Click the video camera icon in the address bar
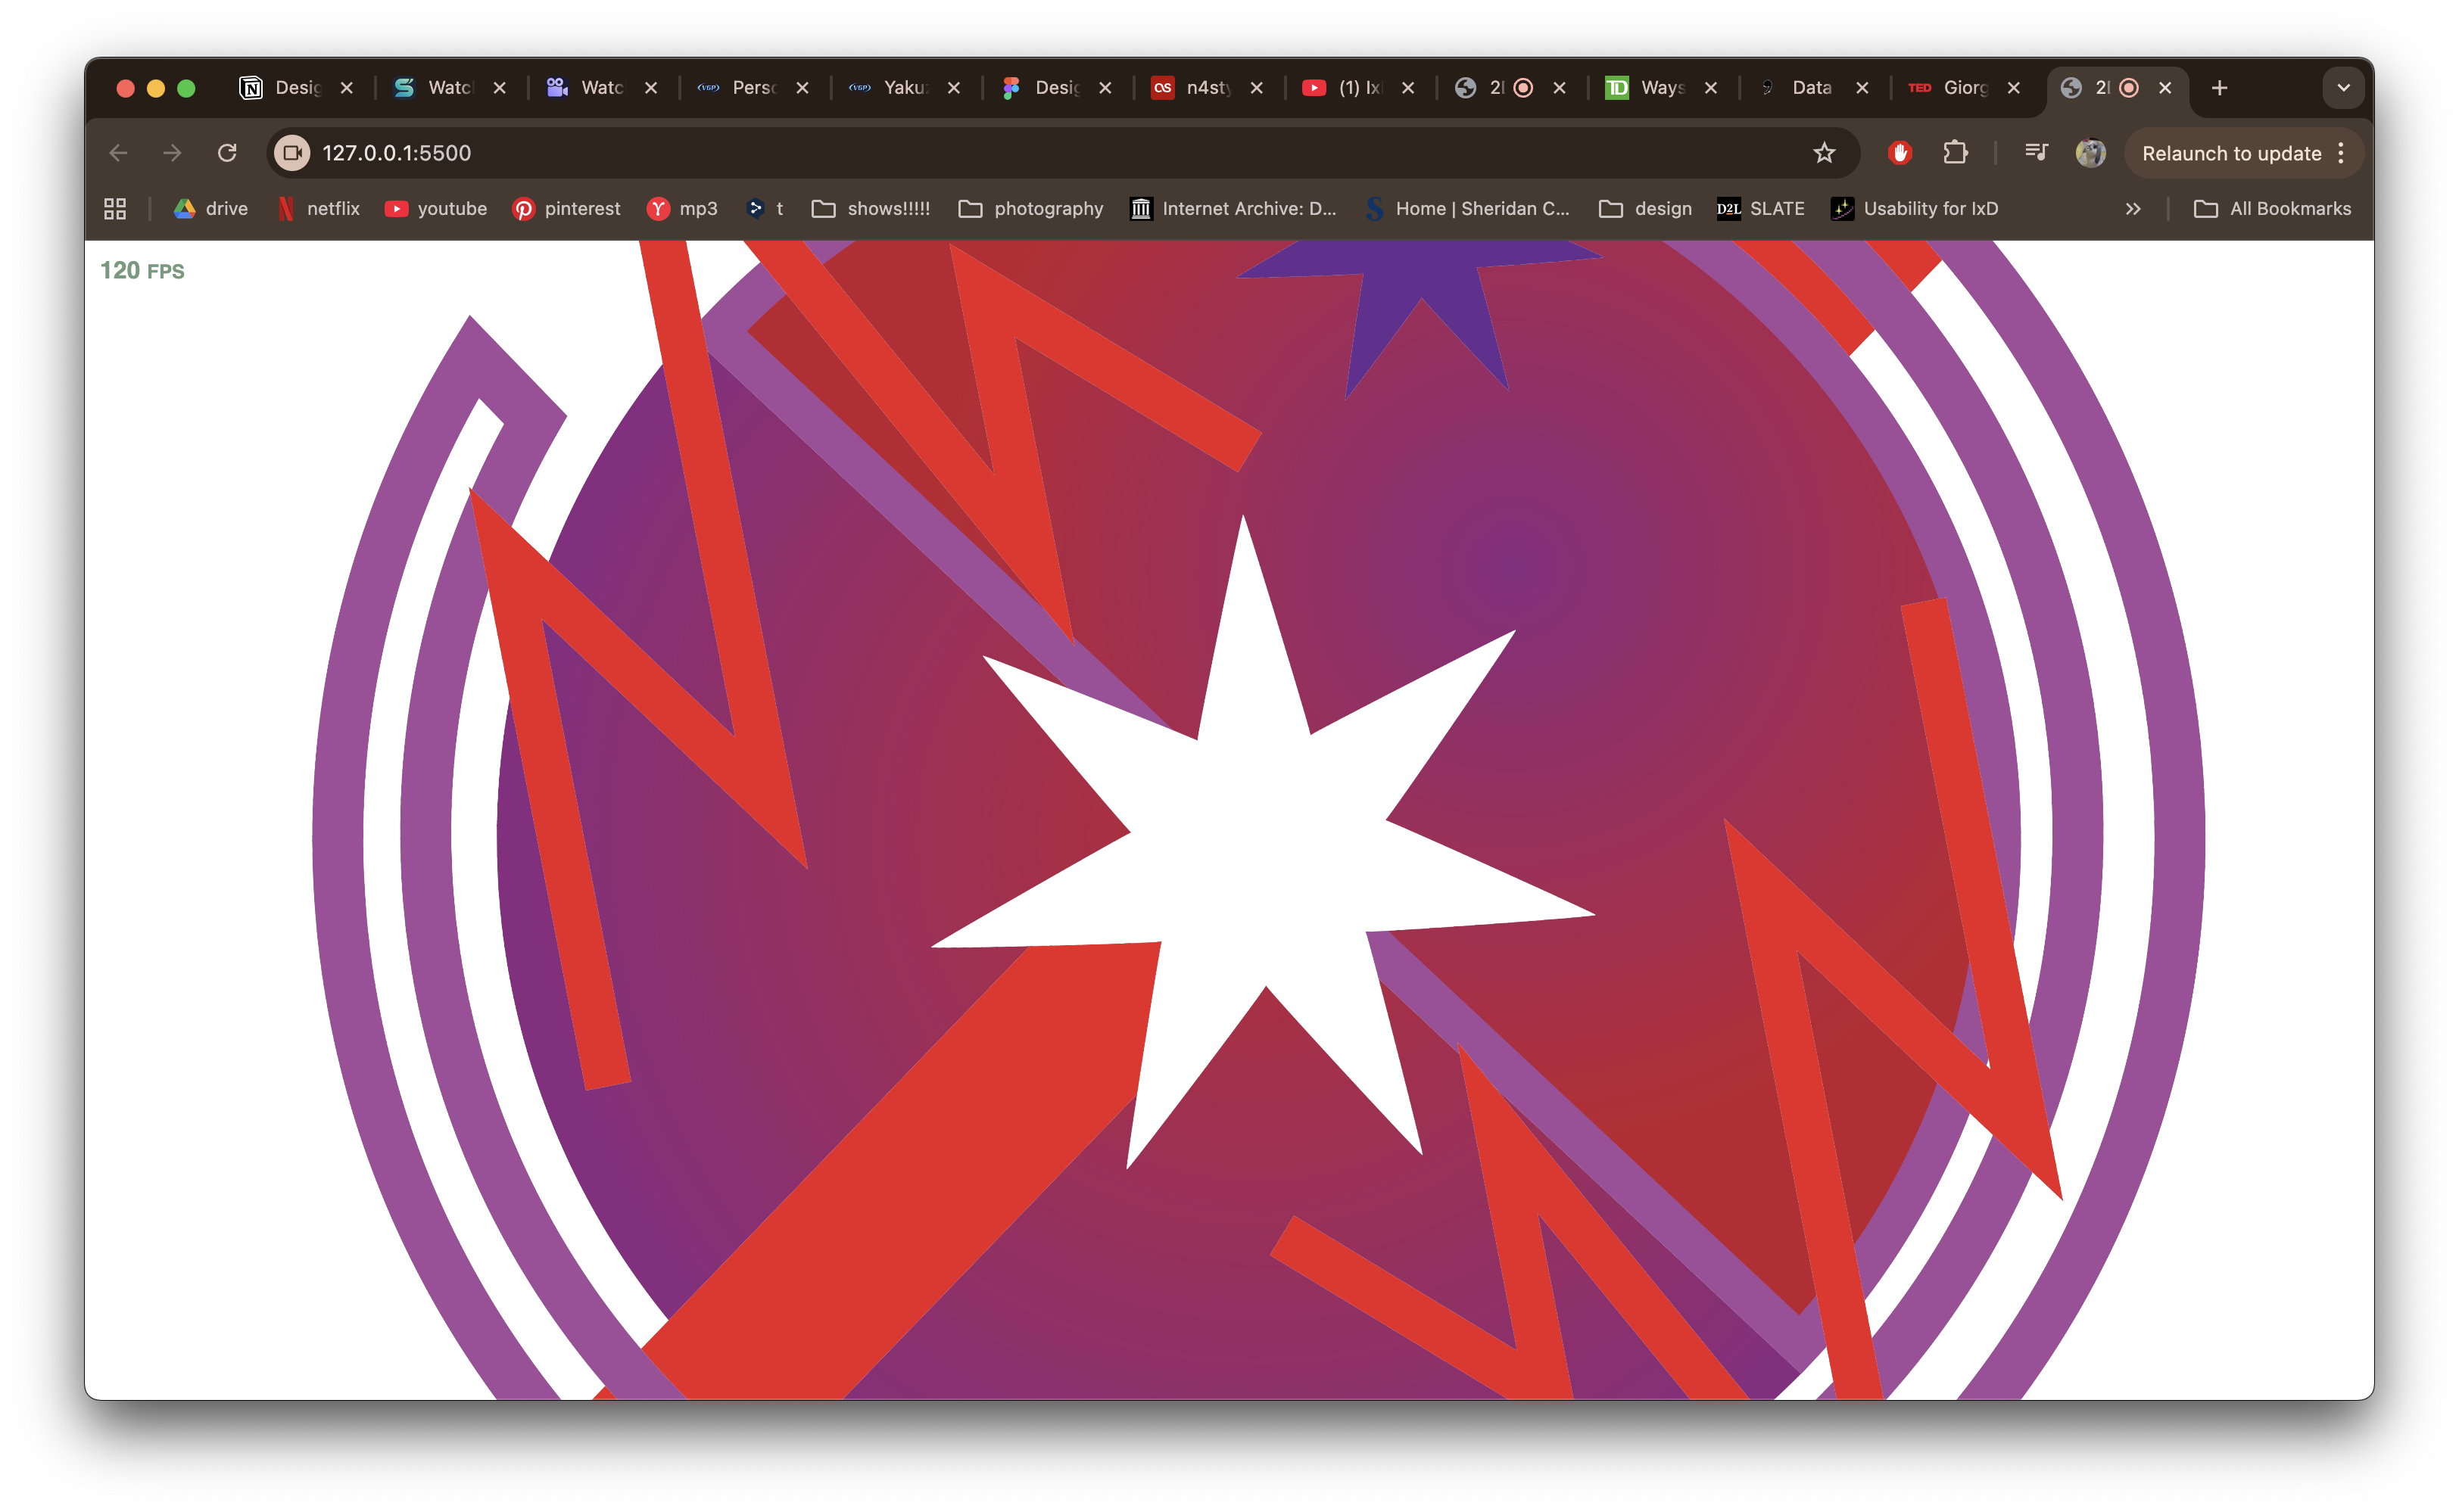 click(x=291, y=153)
